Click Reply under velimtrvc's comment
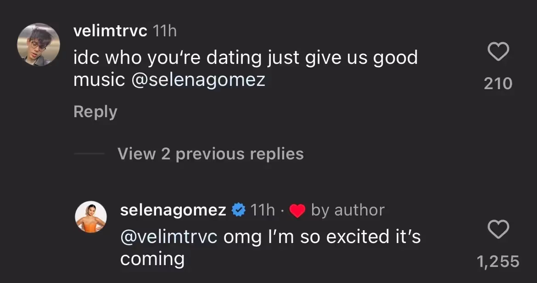The height and width of the screenshot is (283, 537). [95, 111]
